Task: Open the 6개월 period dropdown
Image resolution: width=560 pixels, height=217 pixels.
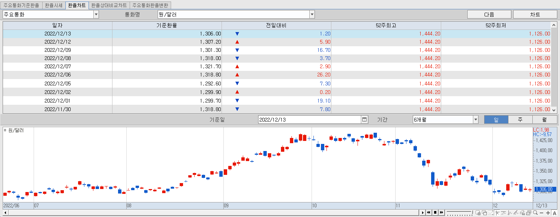Action: (x=476, y=120)
